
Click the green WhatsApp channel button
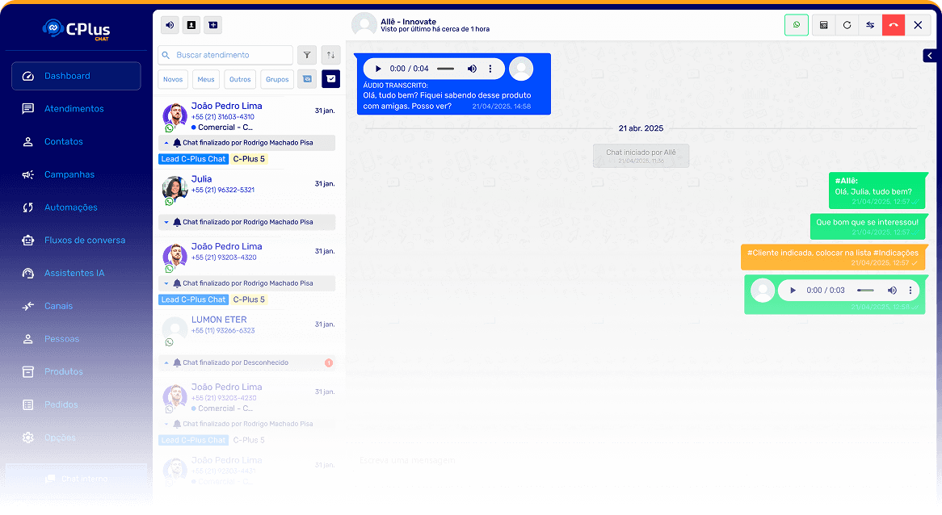pos(796,25)
